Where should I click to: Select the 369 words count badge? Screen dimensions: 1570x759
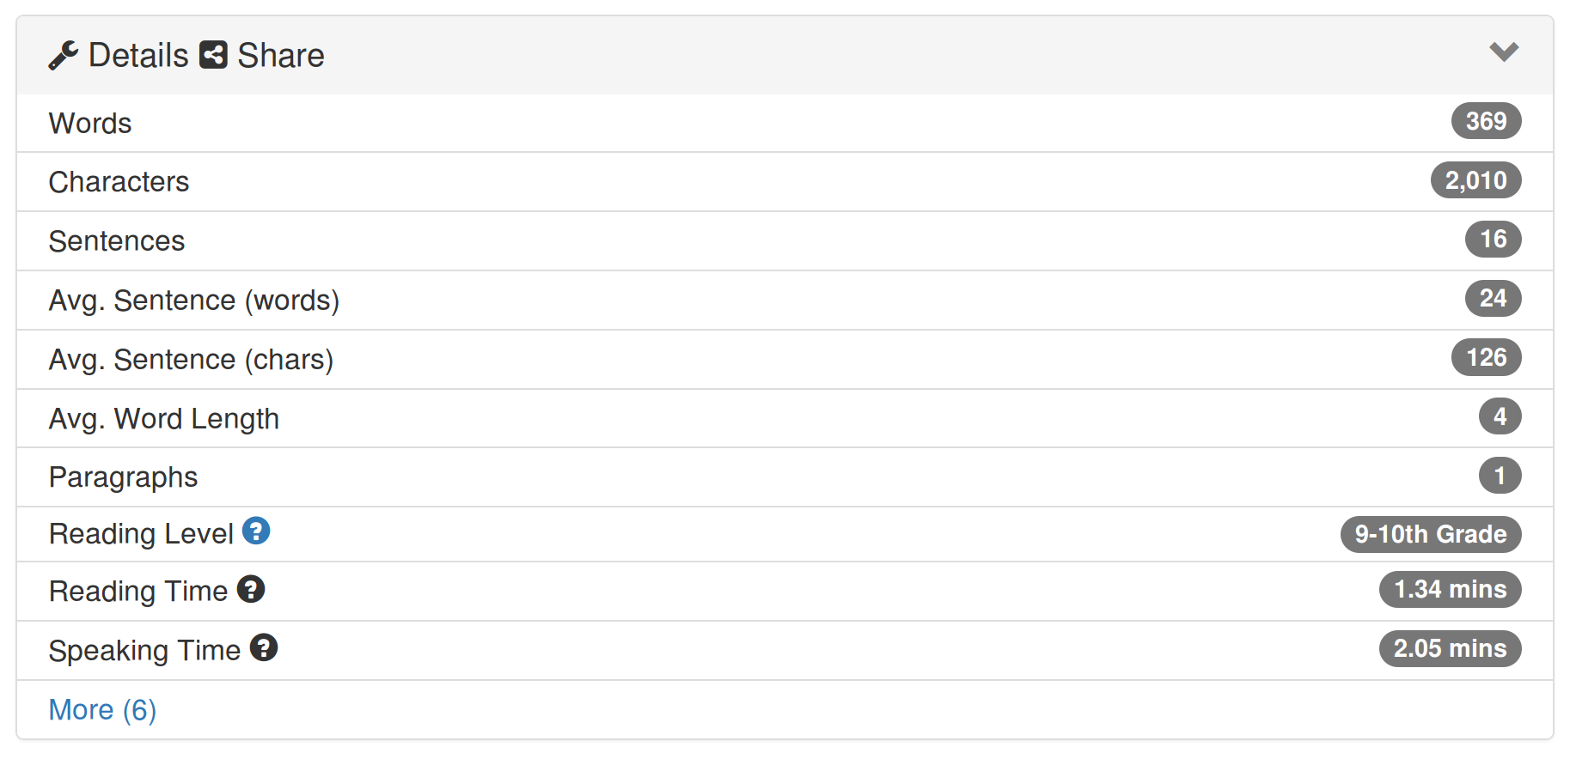(1486, 121)
